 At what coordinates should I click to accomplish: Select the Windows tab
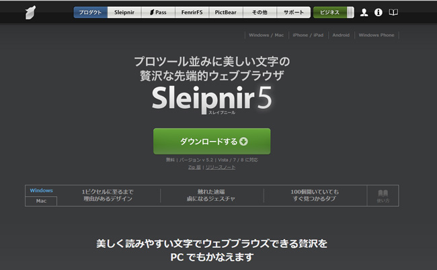pyautogui.click(x=41, y=190)
